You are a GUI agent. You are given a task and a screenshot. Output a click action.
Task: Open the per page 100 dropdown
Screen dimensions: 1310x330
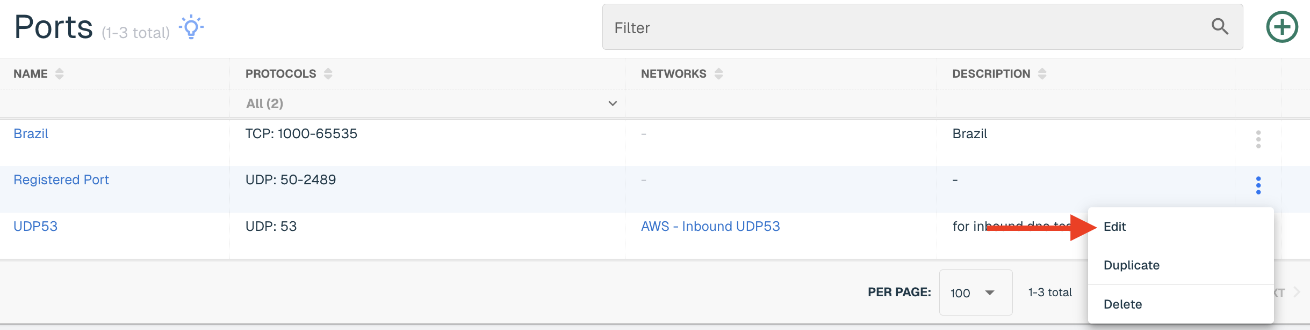click(976, 292)
